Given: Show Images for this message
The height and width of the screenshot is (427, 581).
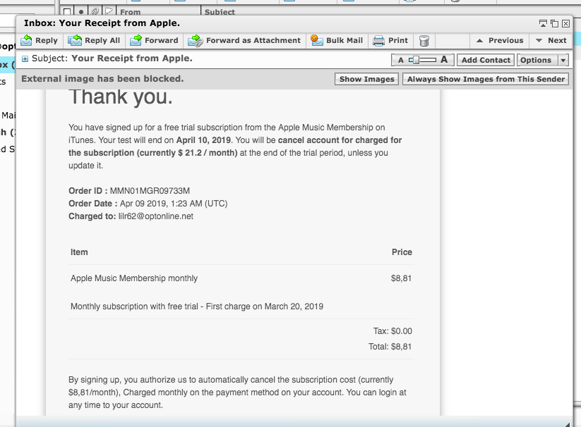Looking at the screenshot, I should [367, 79].
